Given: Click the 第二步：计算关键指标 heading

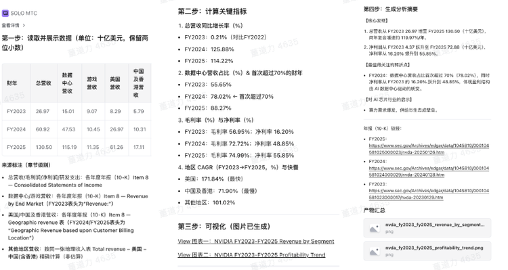Looking at the screenshot, I should click(x=212, y=12).
